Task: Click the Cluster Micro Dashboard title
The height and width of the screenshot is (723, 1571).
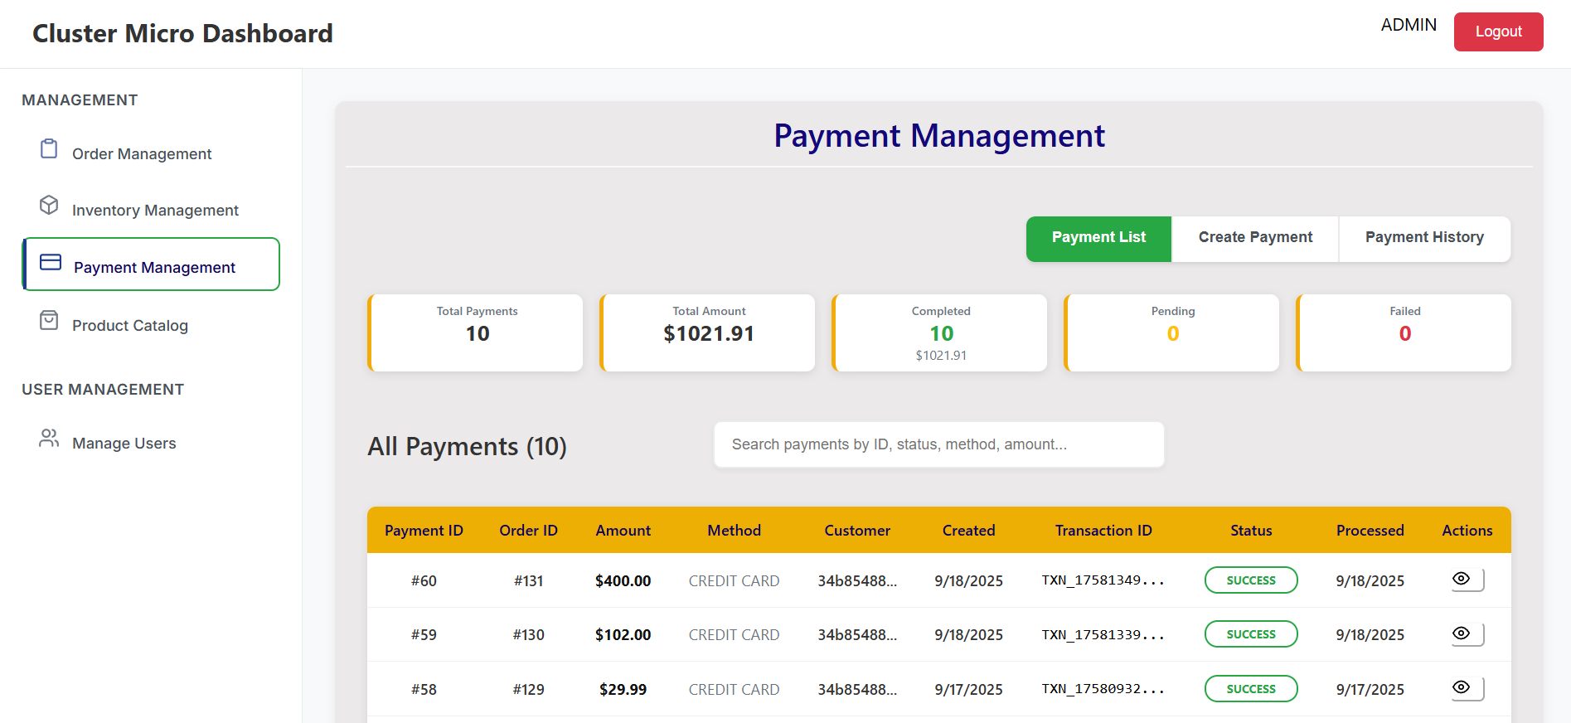Action: pyautogui.click(x=182, y=34)
